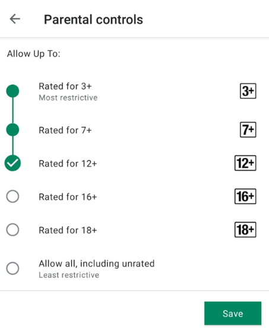The height and width of the screenshot is (332, 269).
Task: Choose Allow all, including unrated radio
Action: pyautogui.click(x=12, y=268)
